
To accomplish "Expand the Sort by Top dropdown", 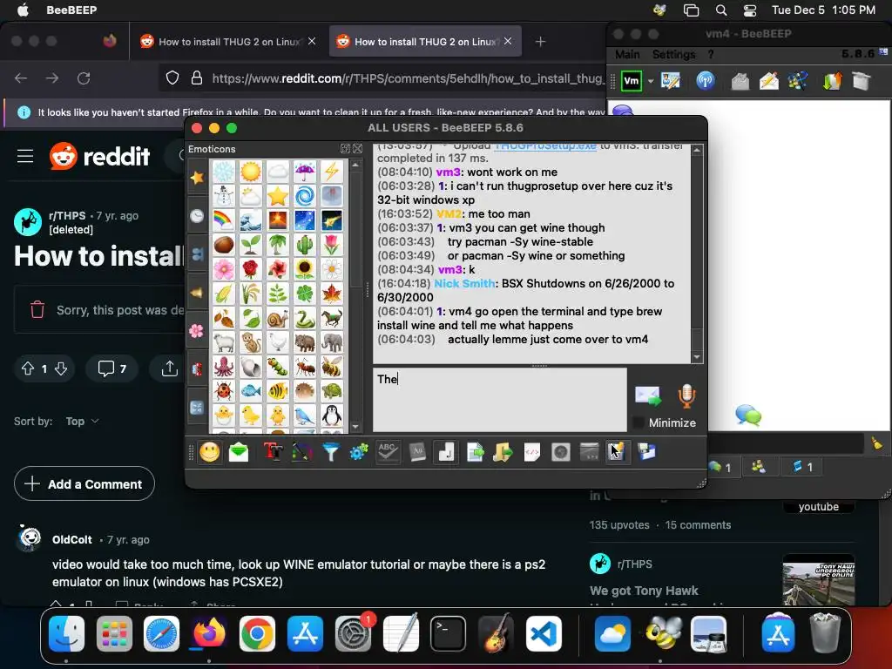I will 83,422.
